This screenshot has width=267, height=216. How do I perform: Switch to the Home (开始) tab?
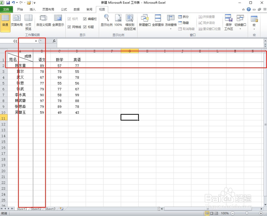tap(20, 9)
